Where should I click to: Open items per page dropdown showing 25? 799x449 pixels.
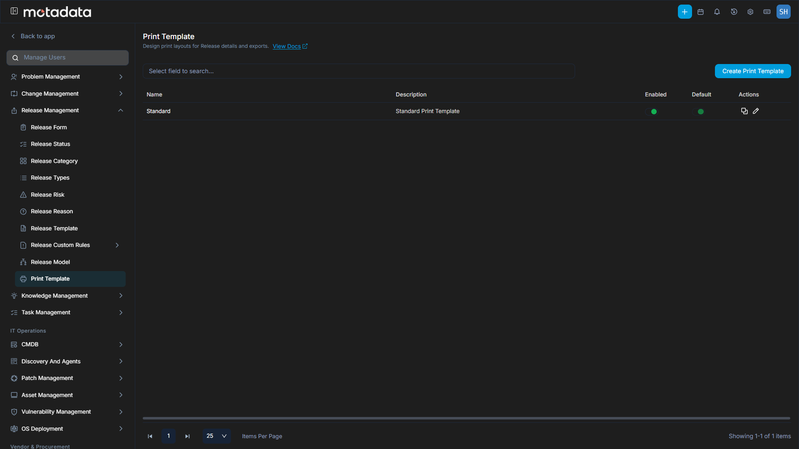(216, 436)
